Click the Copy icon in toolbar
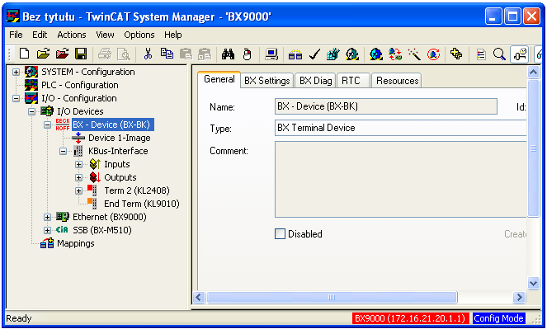Image resolution: width=547 pixels, height=329 pixels. [x=167, y=54]
